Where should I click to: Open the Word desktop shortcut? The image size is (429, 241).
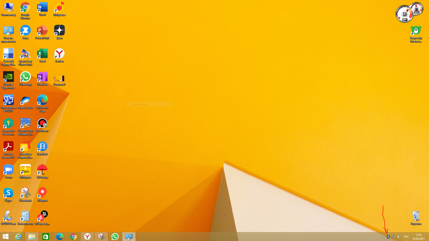pyautogui.click(x=42, y=10)
